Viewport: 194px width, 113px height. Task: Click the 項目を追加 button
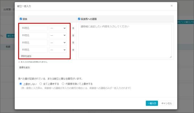[26, 56]
